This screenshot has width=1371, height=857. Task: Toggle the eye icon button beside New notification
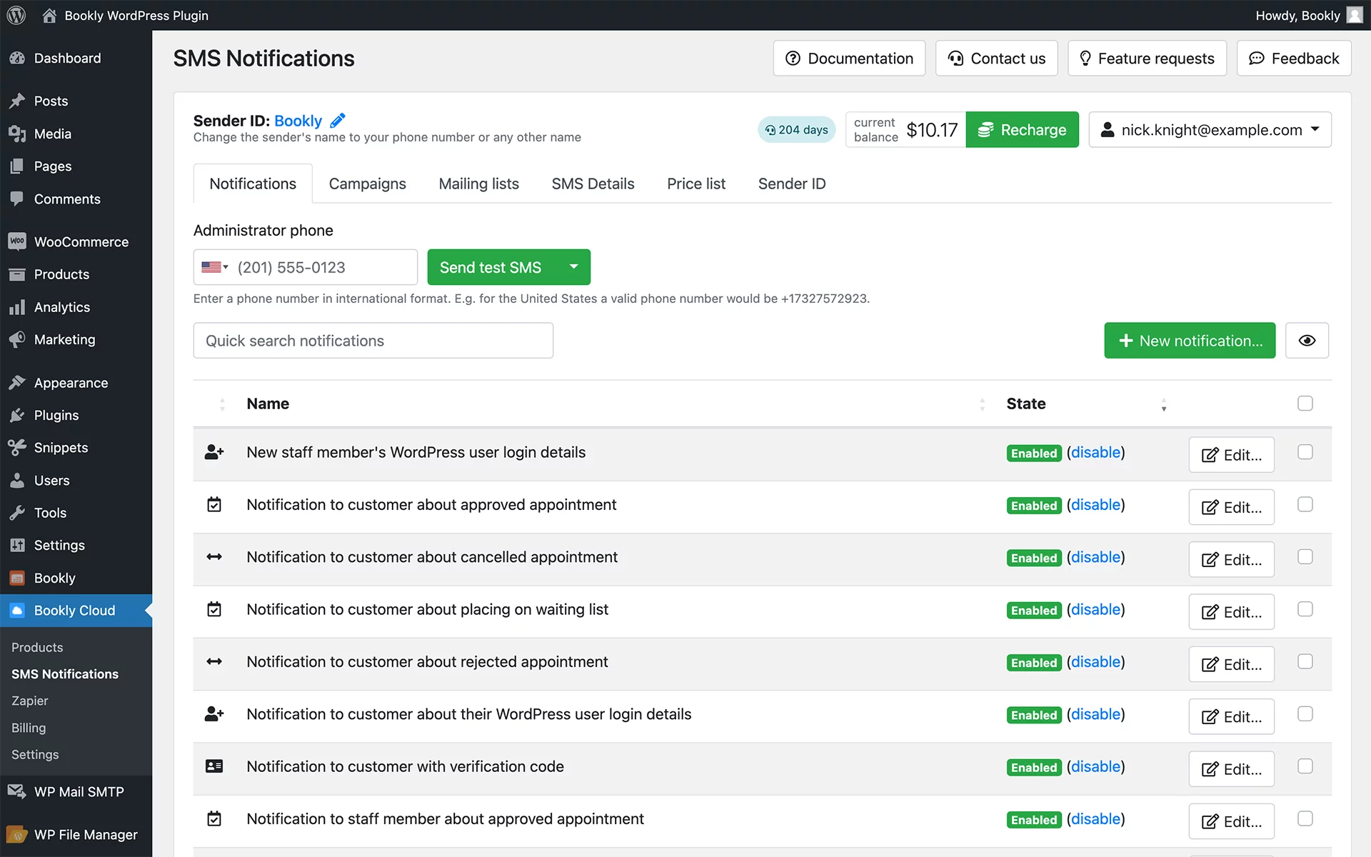1307,341
